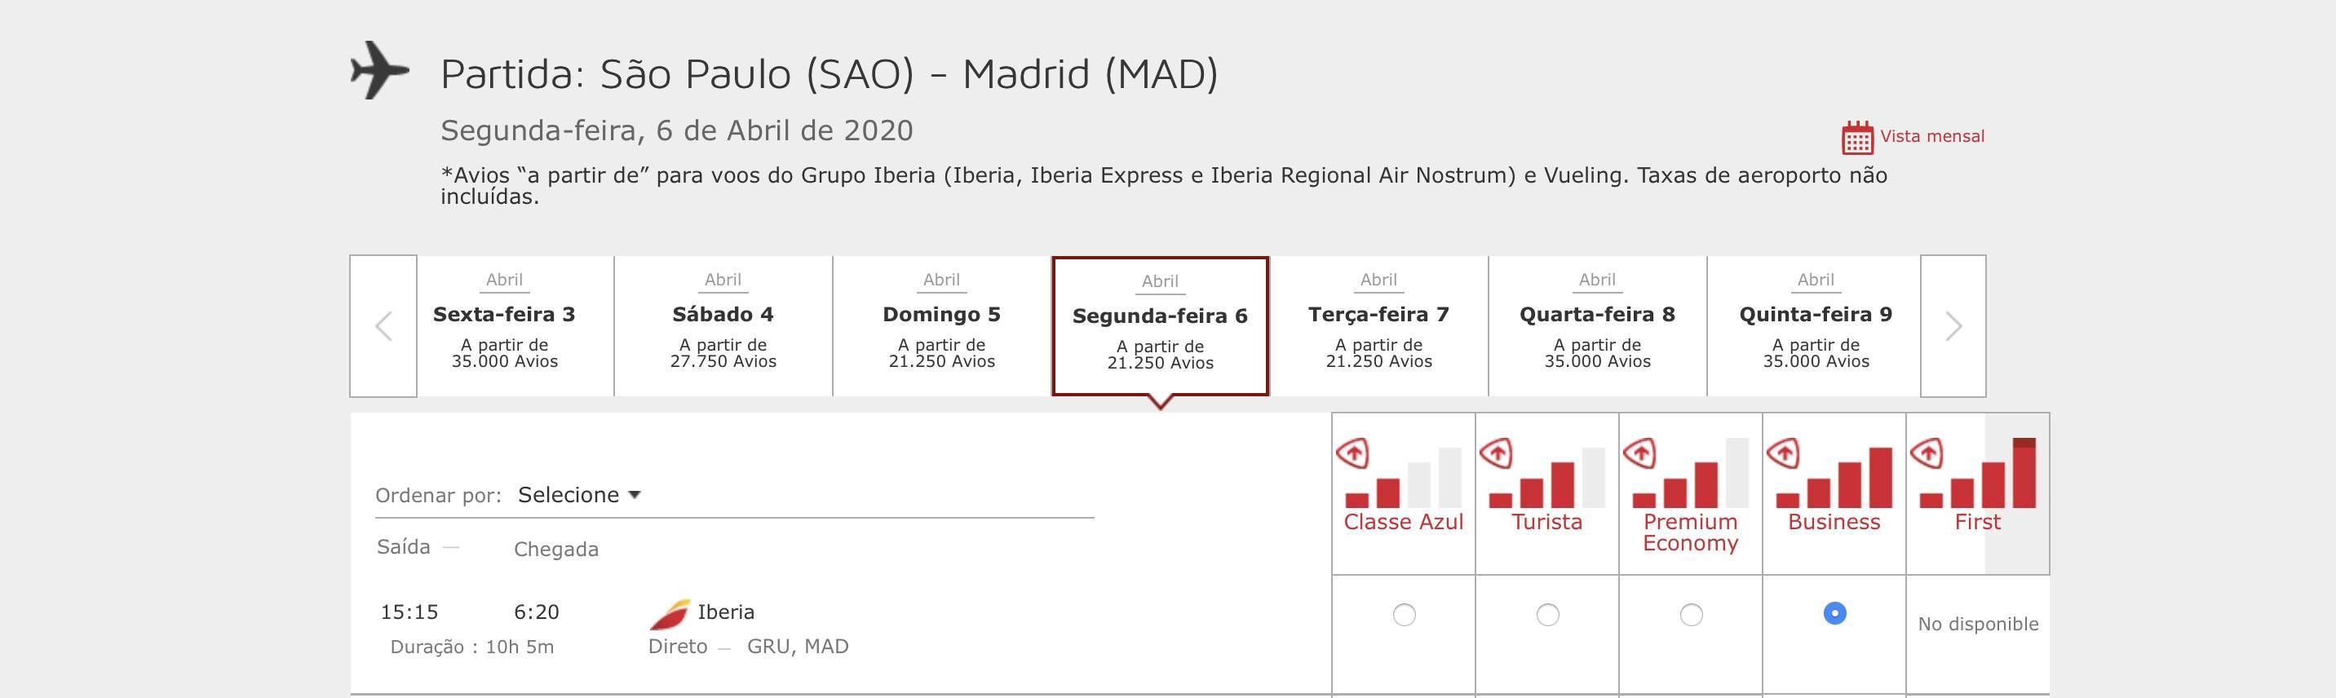
Task: Show next dates with right chevron
Action: point(1953,326)
